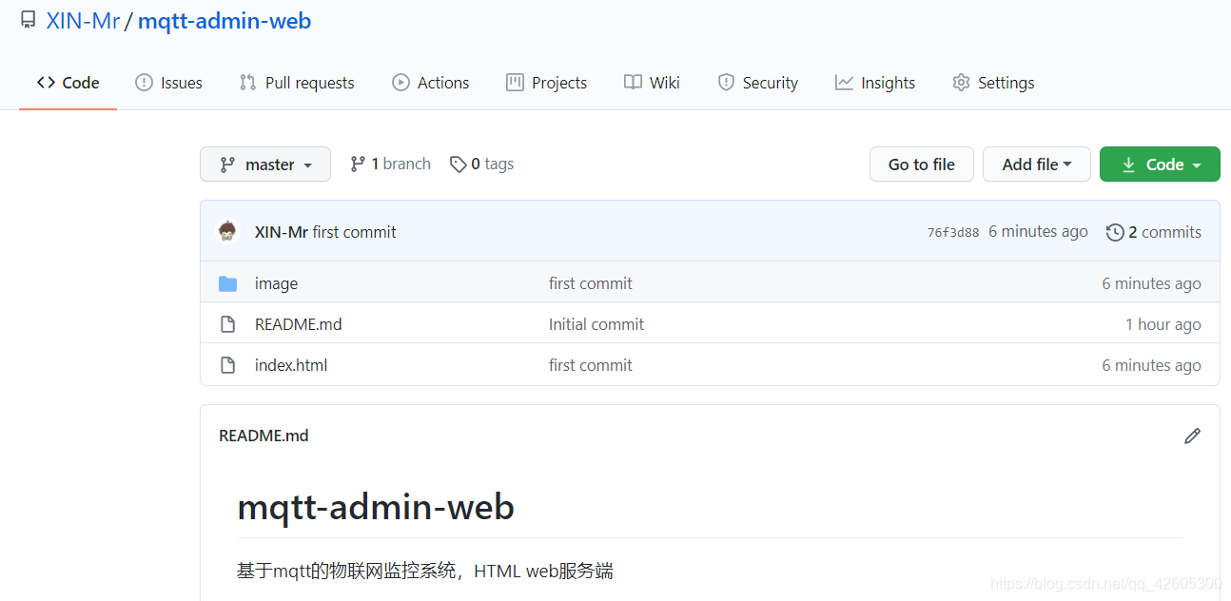Open the first commit message on index.html row
Image resolution: width=1231 pixels, height=601 pixels.
point(591,365)
